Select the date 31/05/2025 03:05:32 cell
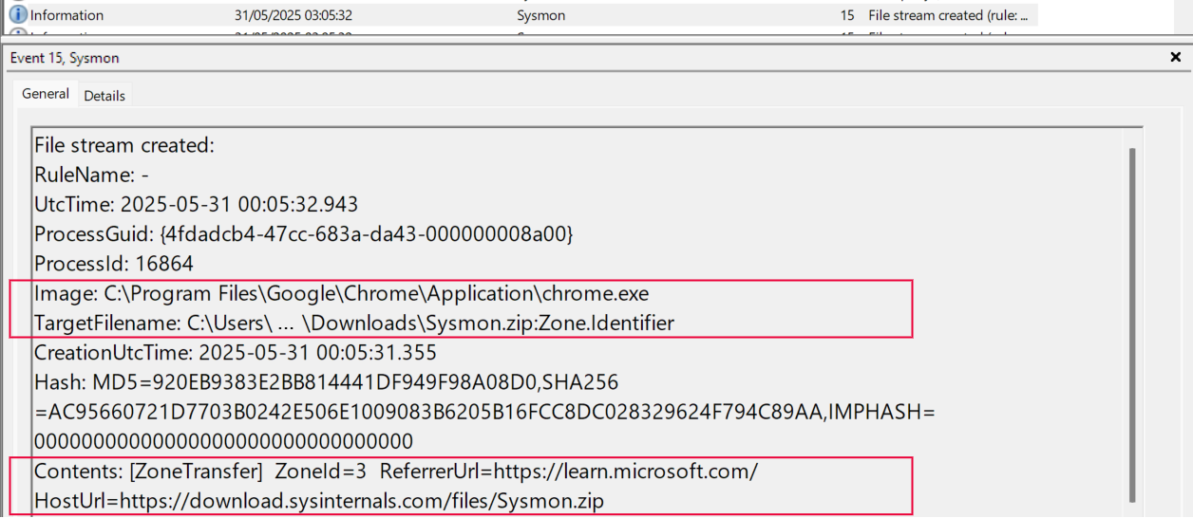Image resolution: width=1193 pixels, height=518 pixels. [294, 15]
